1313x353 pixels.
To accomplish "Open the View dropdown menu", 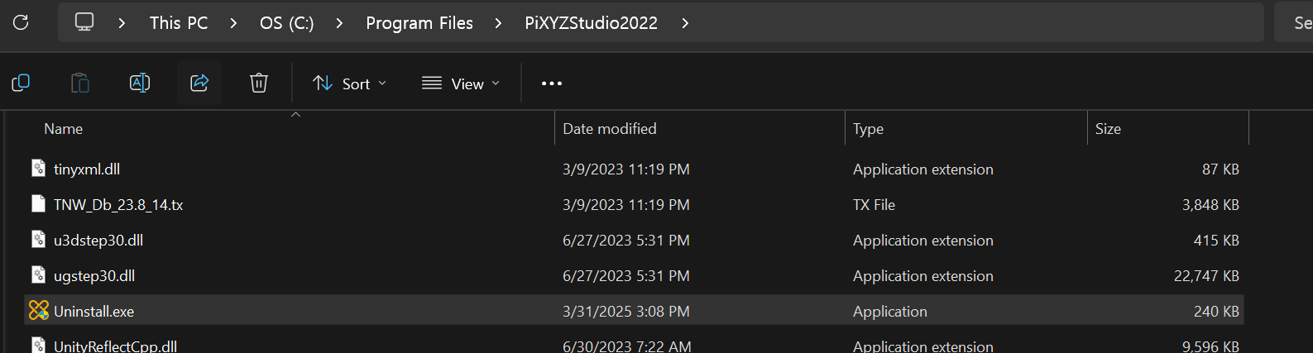I will [461, 83].
